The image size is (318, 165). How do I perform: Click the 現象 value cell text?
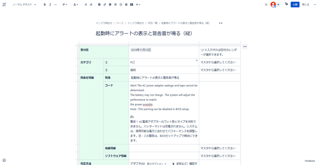click(x=155, y=78)
